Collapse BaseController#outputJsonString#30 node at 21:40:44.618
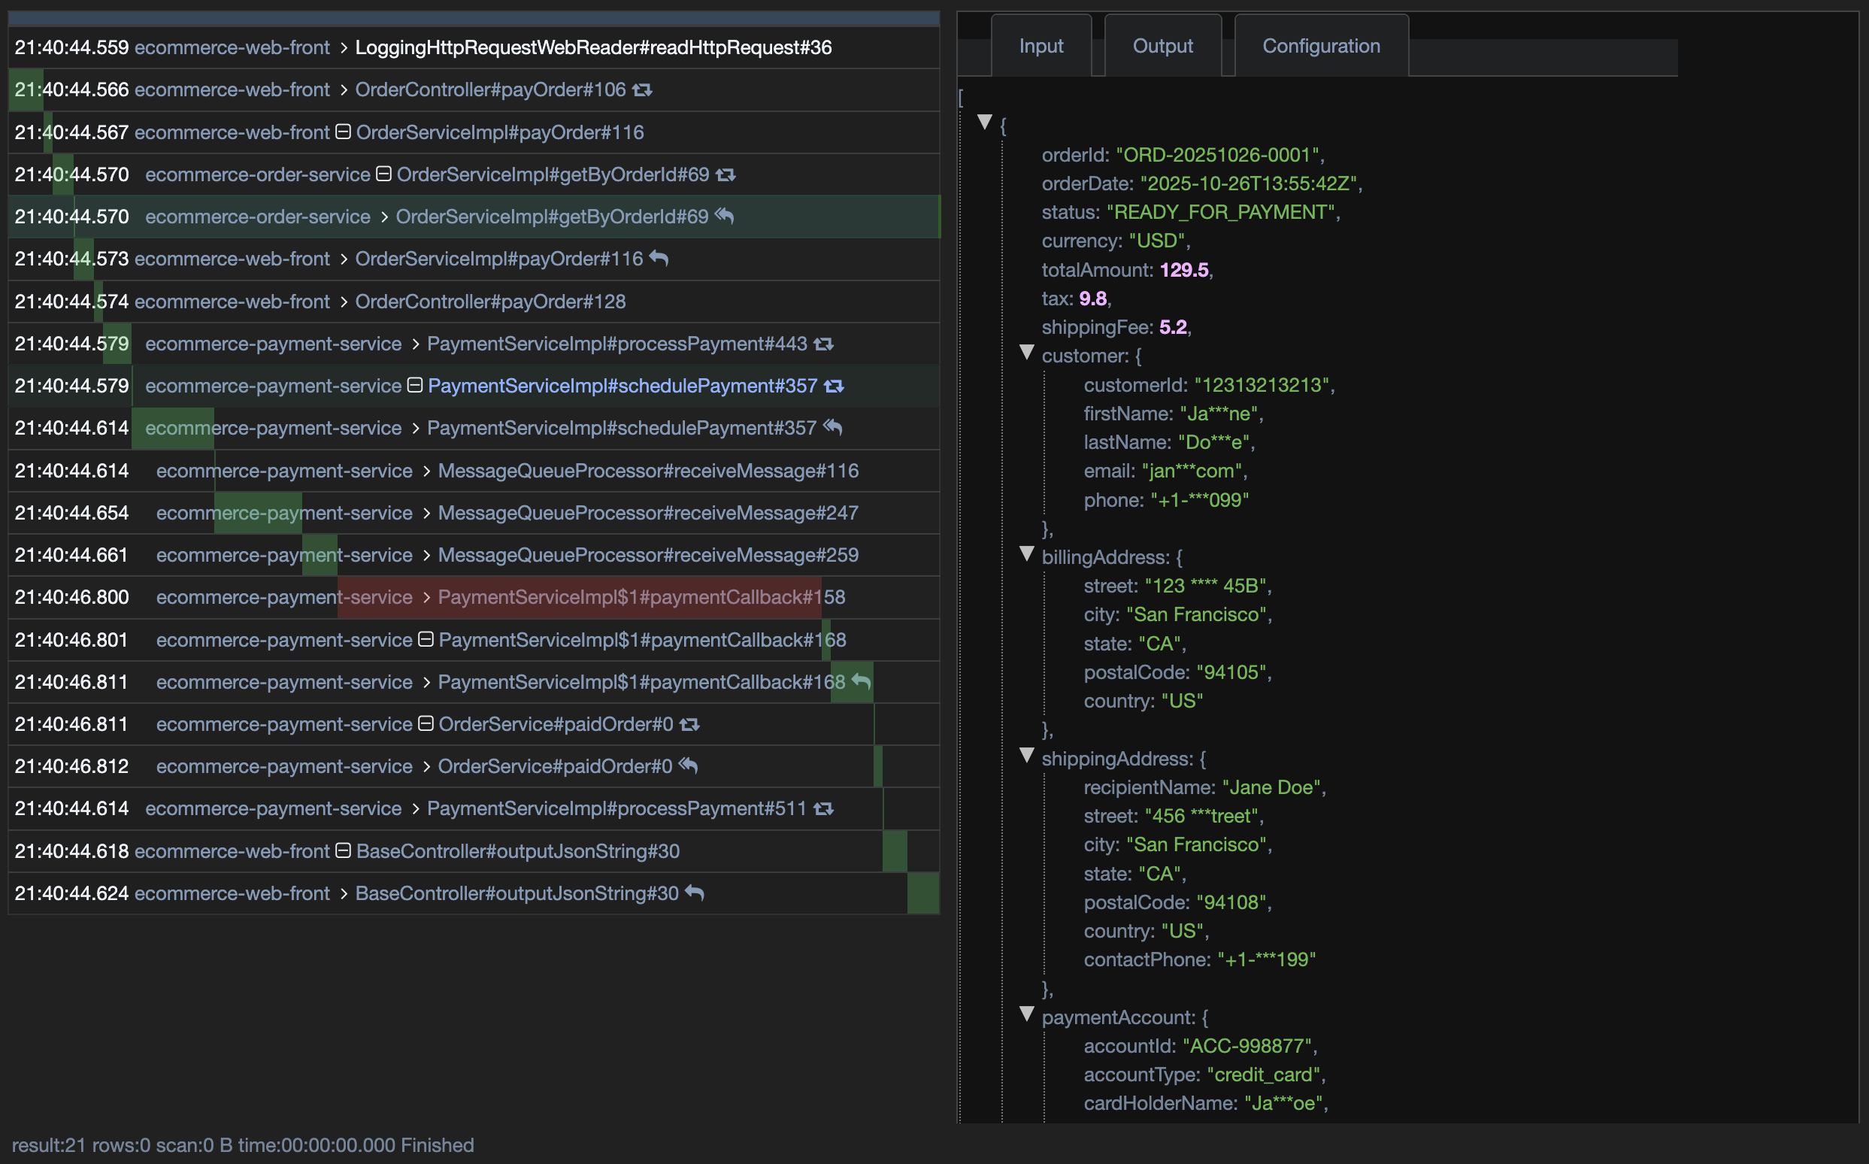Viewport: 1869px width, 1164px height. tap(344, 850)
